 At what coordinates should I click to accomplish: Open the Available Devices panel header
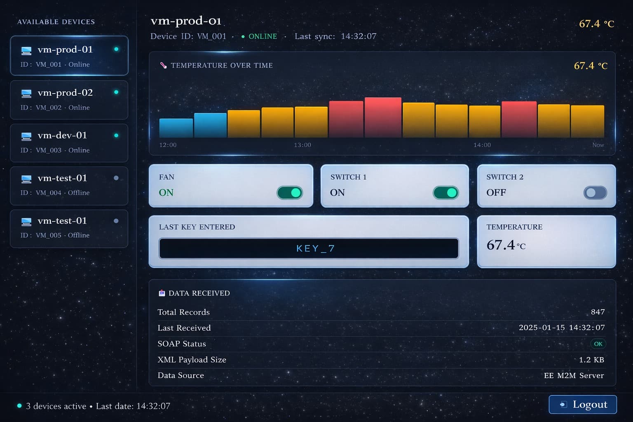tap(56, 22)
